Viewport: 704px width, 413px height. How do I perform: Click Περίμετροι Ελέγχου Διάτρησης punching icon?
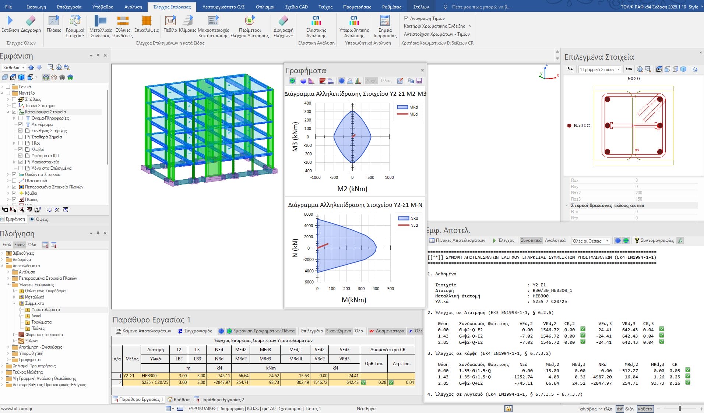point(250,21)
